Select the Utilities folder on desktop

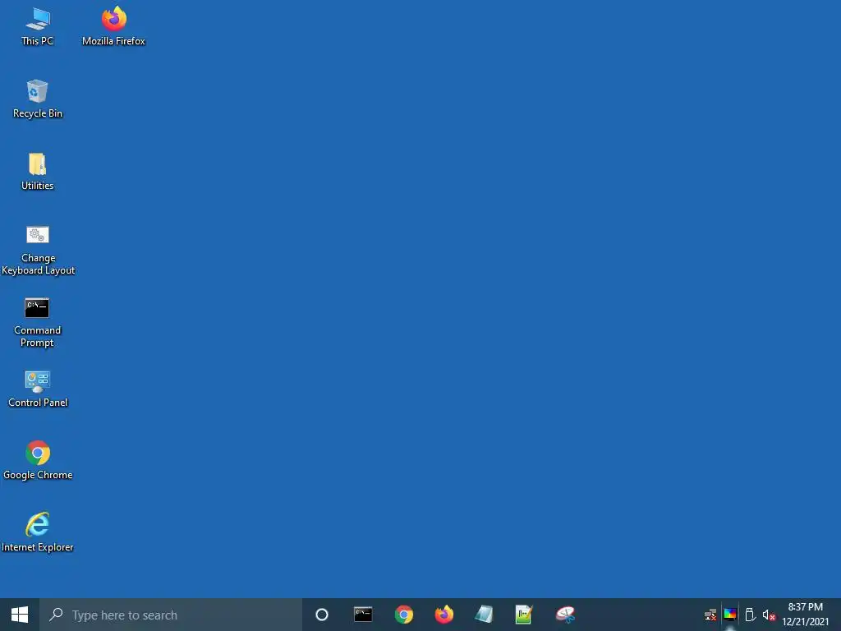click(x=38, y=172)
